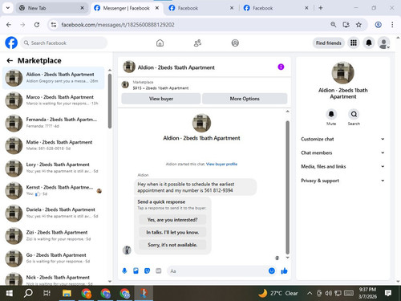Send quick response 'Yes, are you interested?'
The height and width of the screenshot is (301, 401).
point(172,220)
